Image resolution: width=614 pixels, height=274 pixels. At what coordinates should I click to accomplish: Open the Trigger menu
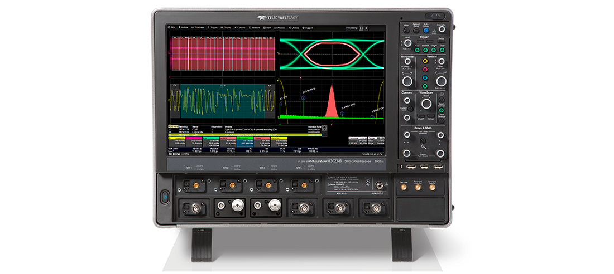(212, 28)
